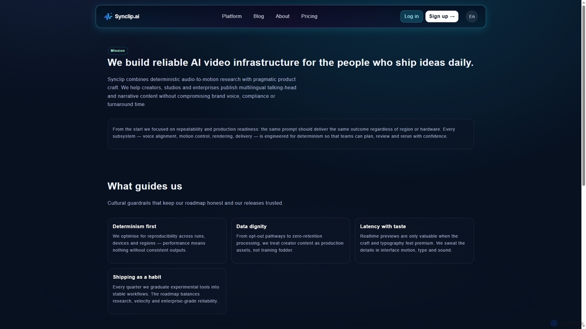The width and height of the screenshot is (586, 329).
Task: Click the Synclip.ai waveform logo icon
Action: (x=108, y=16)
